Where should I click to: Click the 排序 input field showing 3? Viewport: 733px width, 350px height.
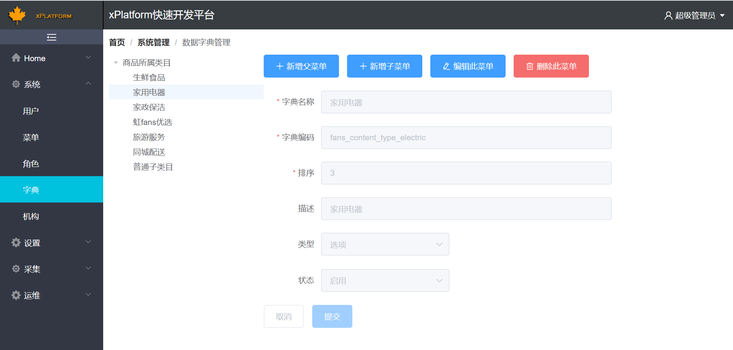[466, 173]
